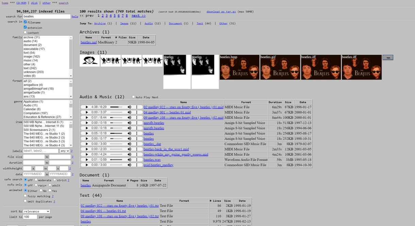The width and height of the screenshot is (415, 226).
Task: Go to results page 2
Action: point(102,16)
